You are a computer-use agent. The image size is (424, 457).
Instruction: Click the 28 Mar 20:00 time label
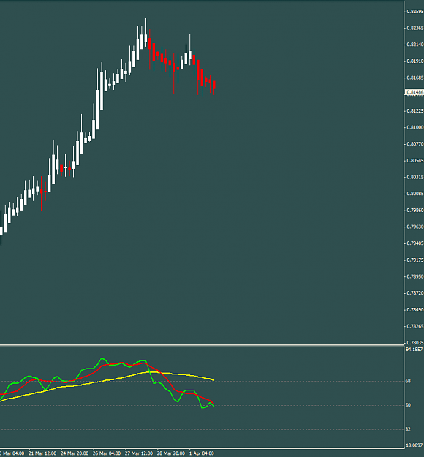[171, 453]
